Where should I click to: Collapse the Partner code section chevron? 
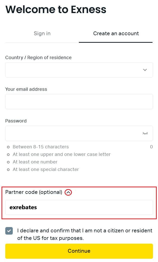coord(68,192)
